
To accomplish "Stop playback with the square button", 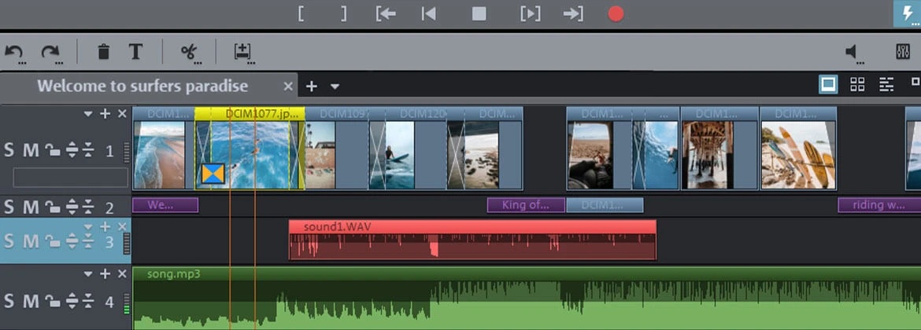I will [x=479, y=13].
